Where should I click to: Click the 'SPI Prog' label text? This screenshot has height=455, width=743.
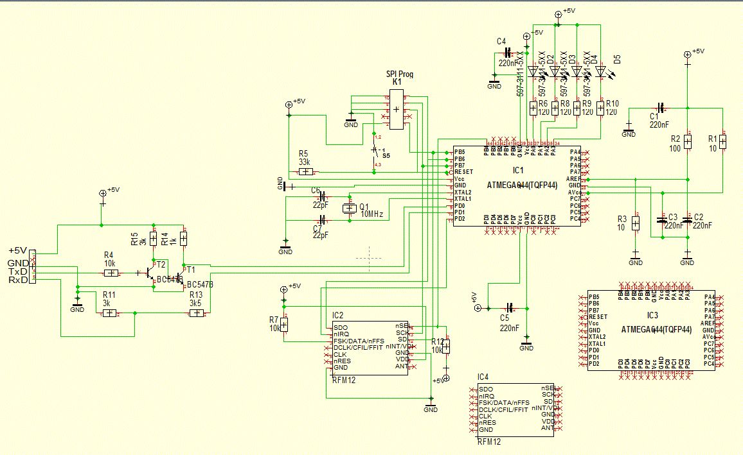(399, 74)
